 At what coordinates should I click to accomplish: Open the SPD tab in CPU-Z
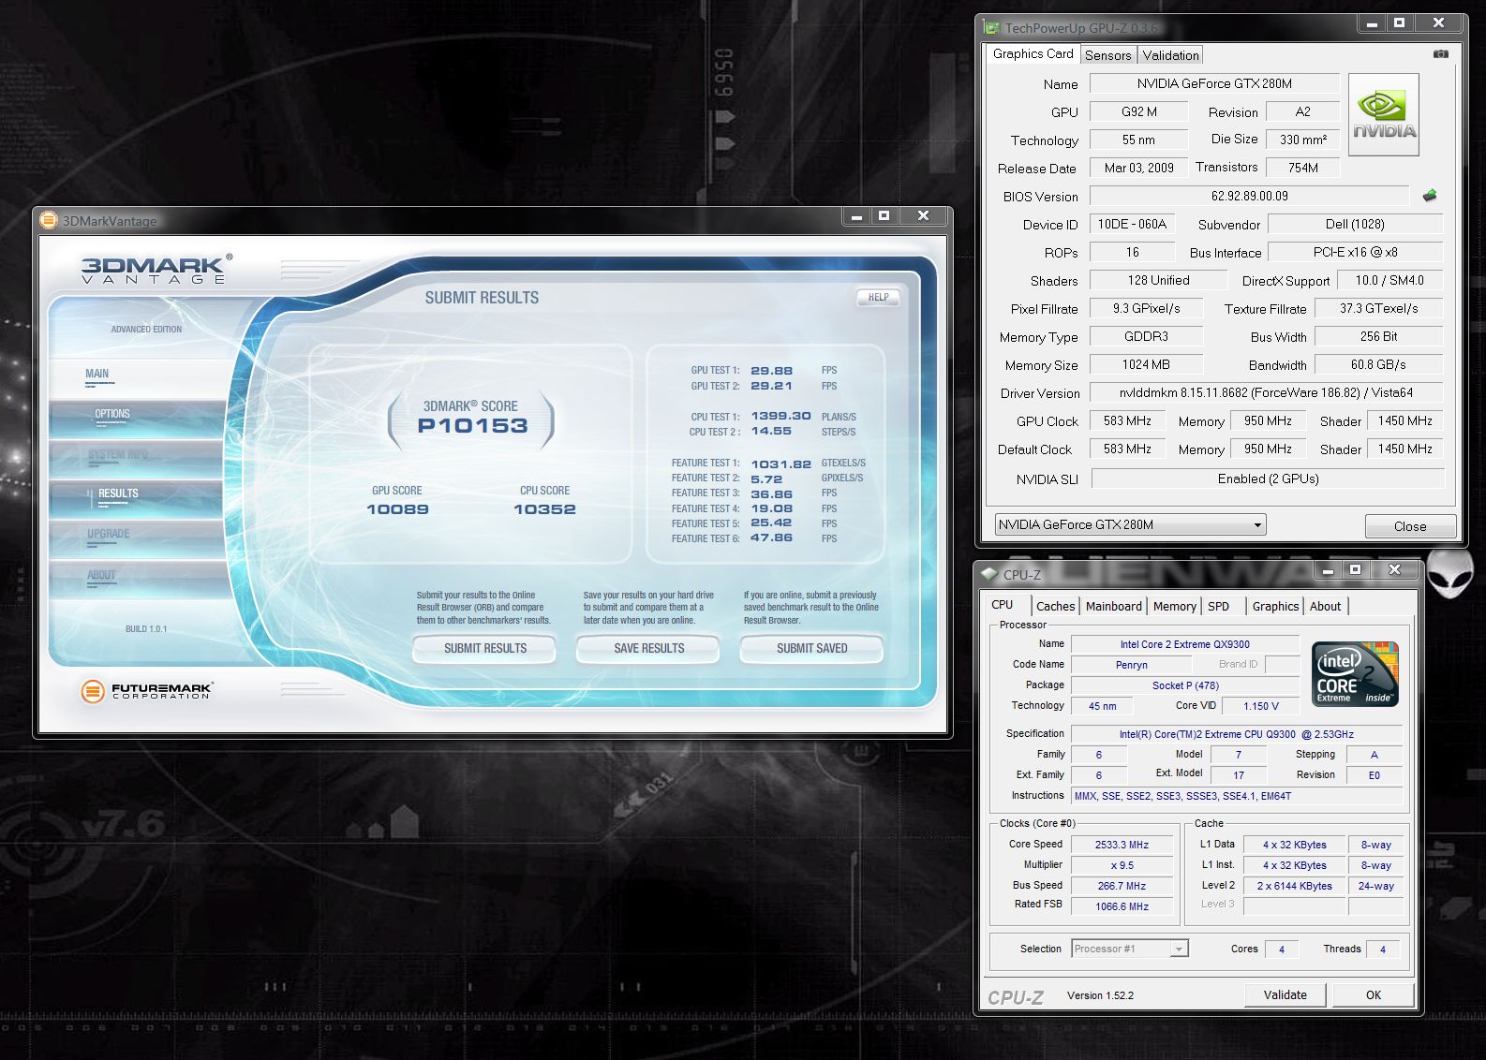1218,606
